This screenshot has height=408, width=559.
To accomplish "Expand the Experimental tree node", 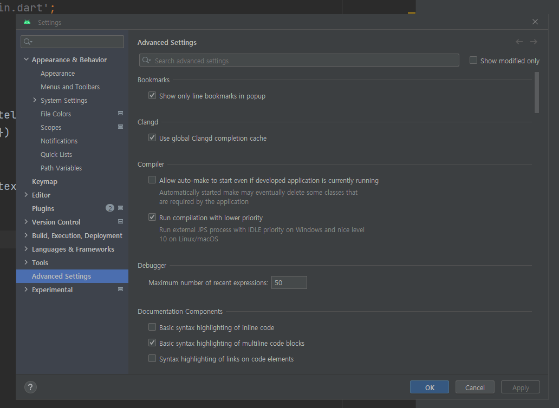I will pyautogui.click(x=26, y=289).
